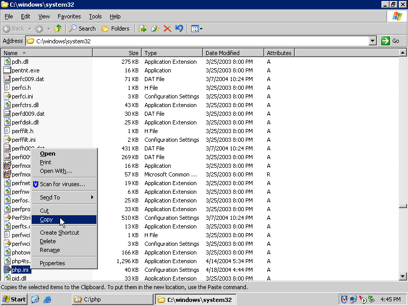Click the Move To folder icon
This screenshot has height=306, width=408.
pos(143,29)
